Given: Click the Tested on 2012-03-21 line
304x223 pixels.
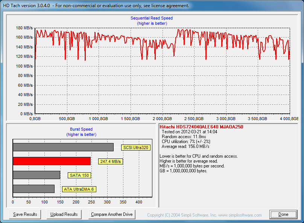Looking at the screenshot, I should pos(189,132).
